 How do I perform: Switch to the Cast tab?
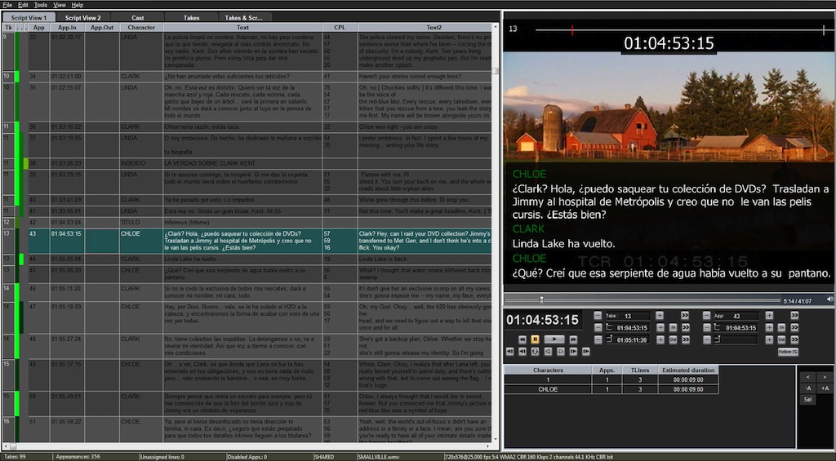pos(137,18)
